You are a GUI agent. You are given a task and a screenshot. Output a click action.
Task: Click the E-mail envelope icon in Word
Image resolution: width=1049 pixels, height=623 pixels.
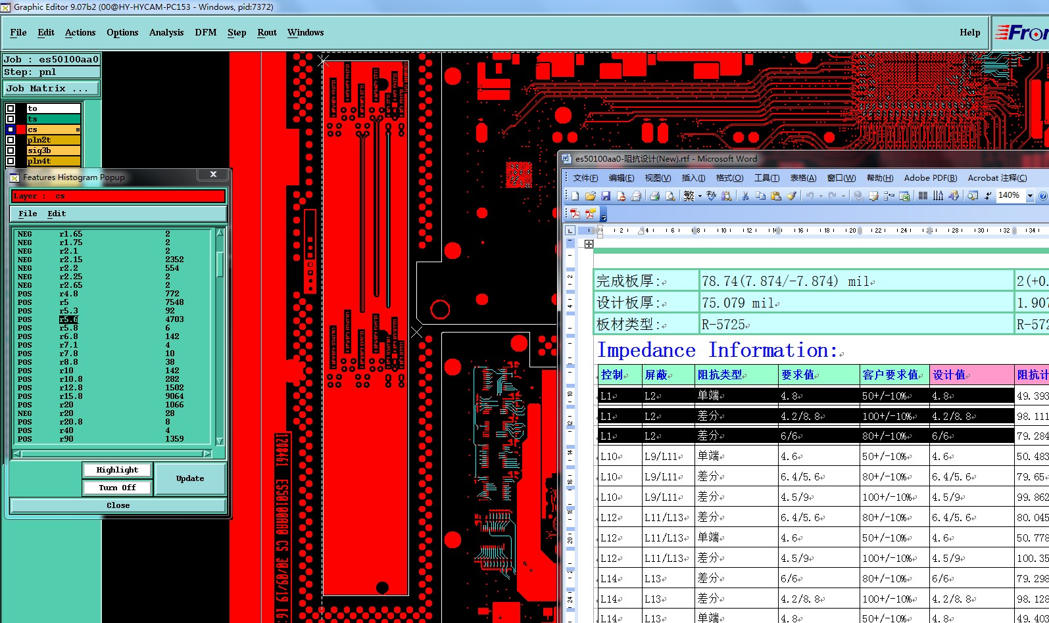pos(636,196)
